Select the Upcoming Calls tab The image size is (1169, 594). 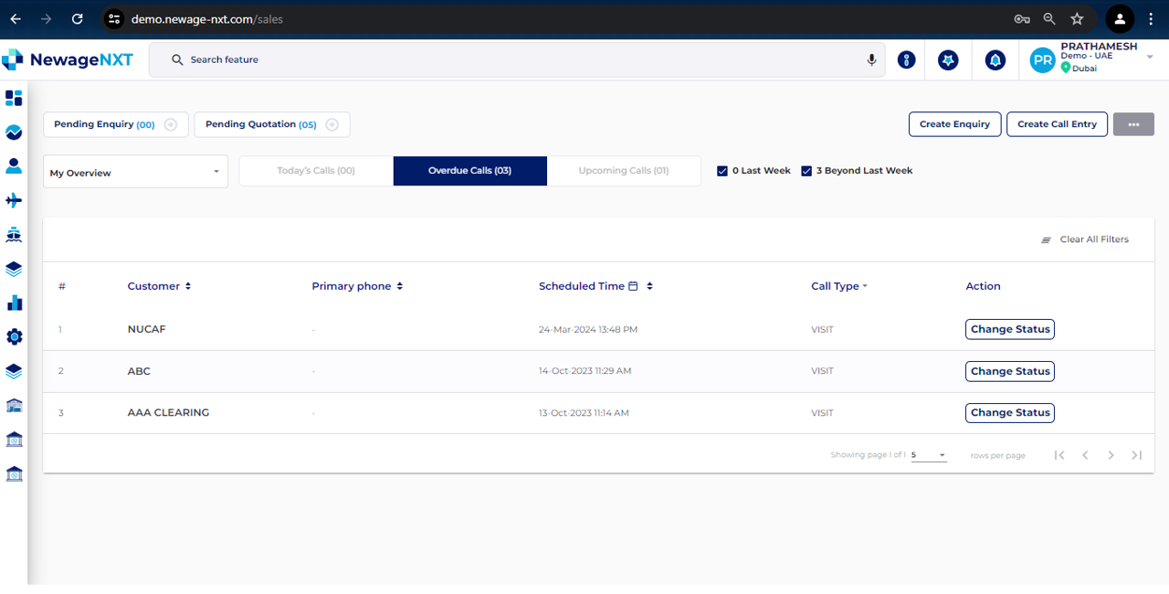pos(624,171)
